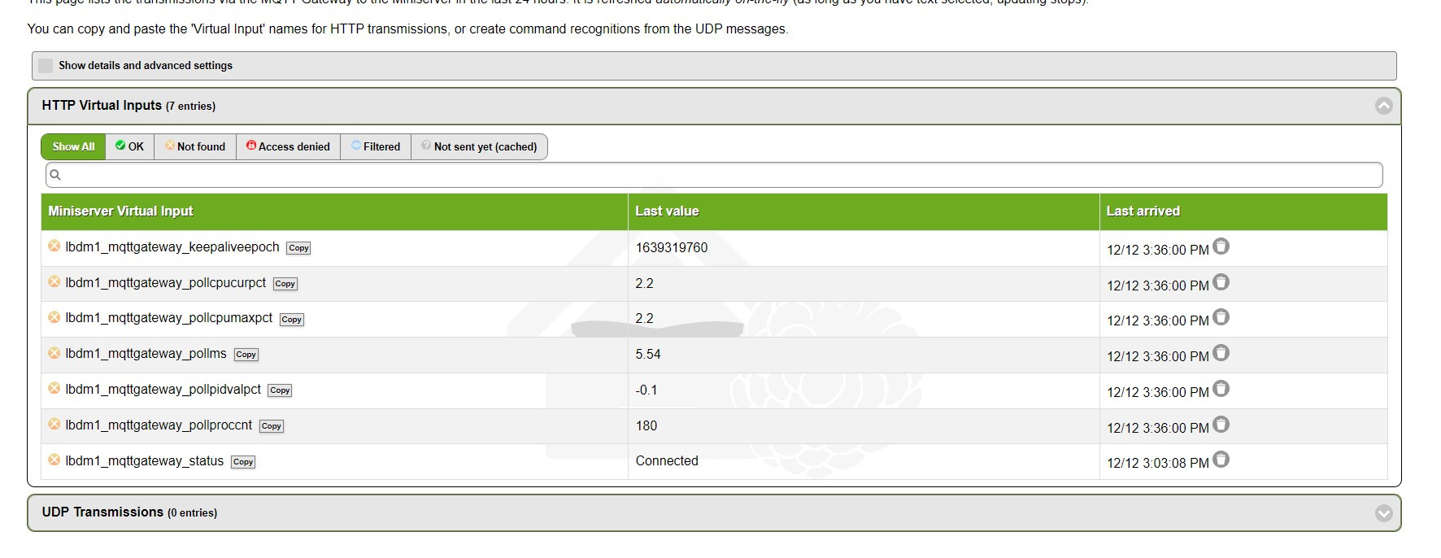Delete the pollpidvalpct entry with trash icon
1441x558 pixels.
tap(1221, 389)
